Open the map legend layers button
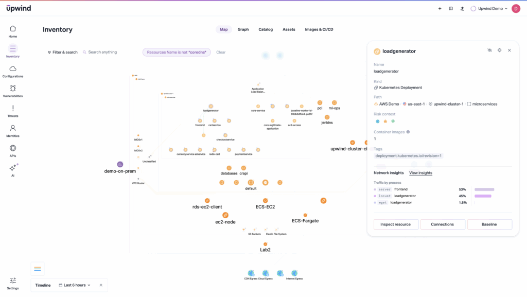This screenshot has width=527, height=297. point(38,269)
